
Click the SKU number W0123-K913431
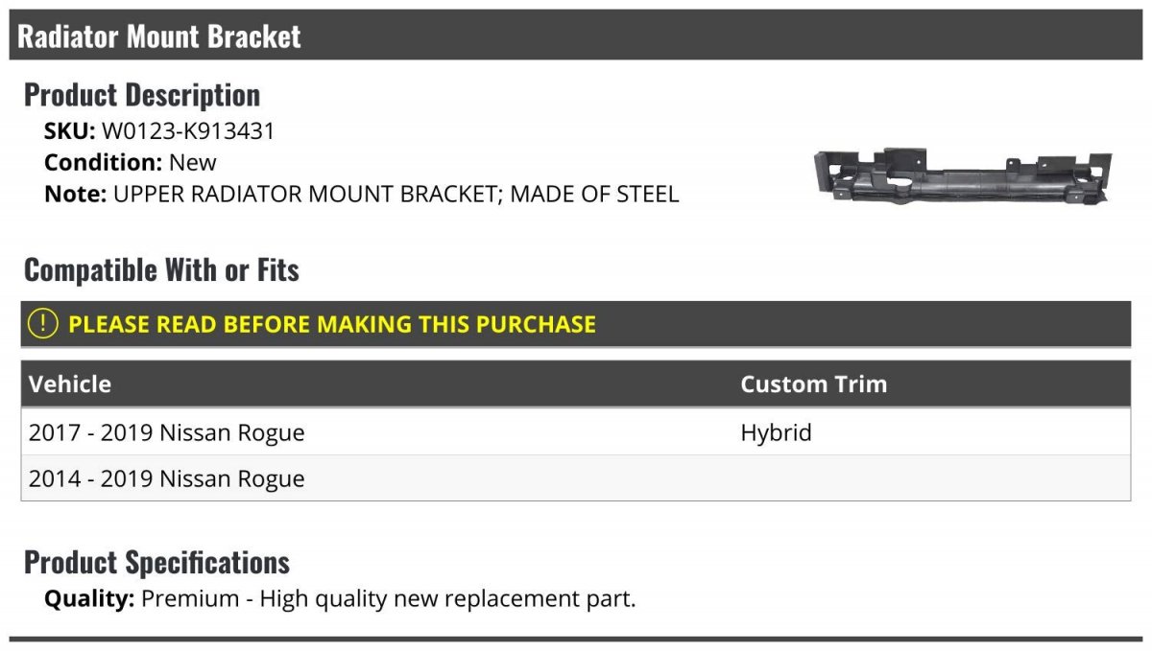tap(188, 131)
